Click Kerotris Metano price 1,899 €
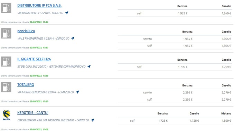 click(226, 121)
